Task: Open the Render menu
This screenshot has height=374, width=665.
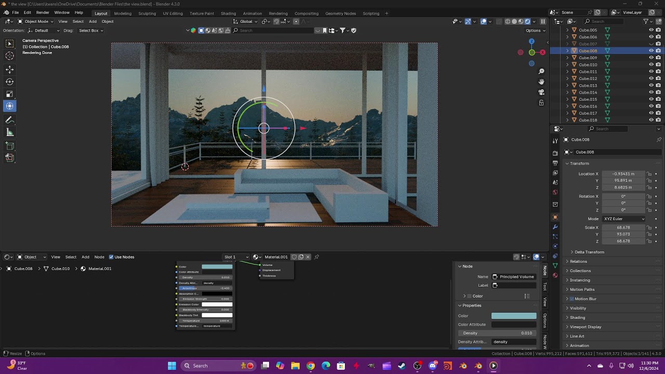Action: click(43, 12)
